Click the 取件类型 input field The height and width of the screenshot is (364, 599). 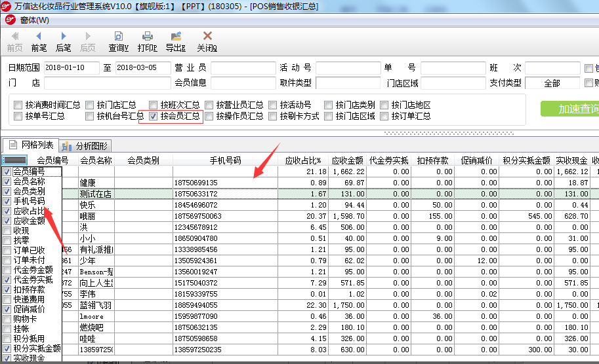tap(348, 83)
